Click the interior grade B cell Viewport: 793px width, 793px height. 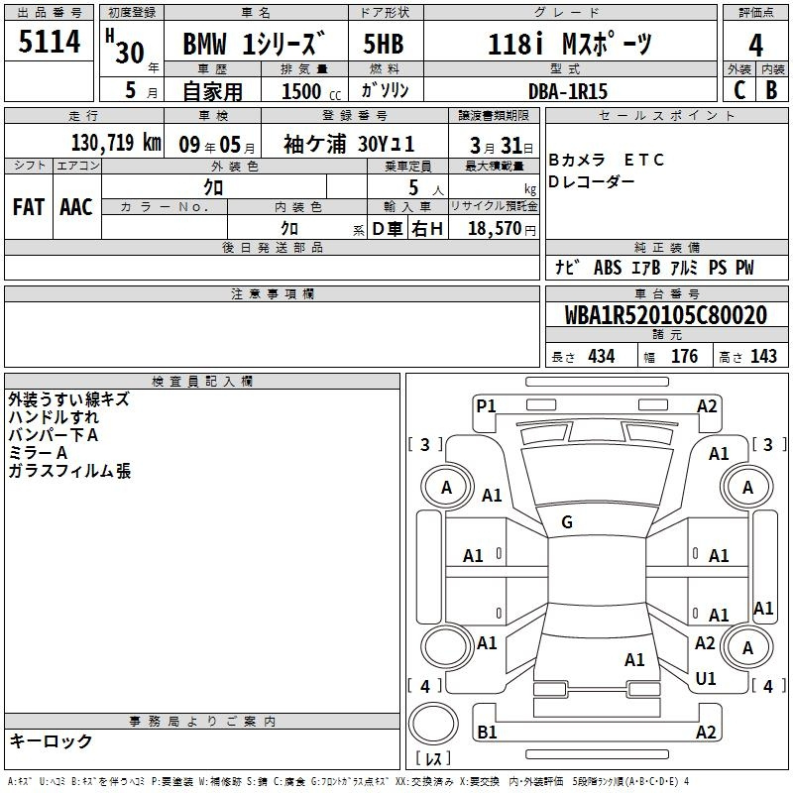771,89
